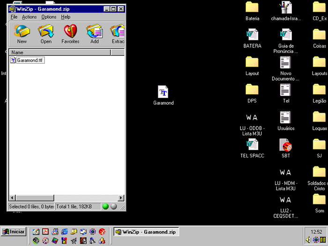Open the Iniciar start menu

14,232
